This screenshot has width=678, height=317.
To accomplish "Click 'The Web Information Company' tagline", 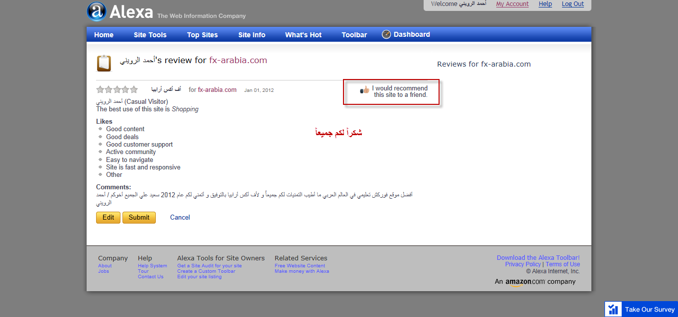I will [x=202, y=16].
